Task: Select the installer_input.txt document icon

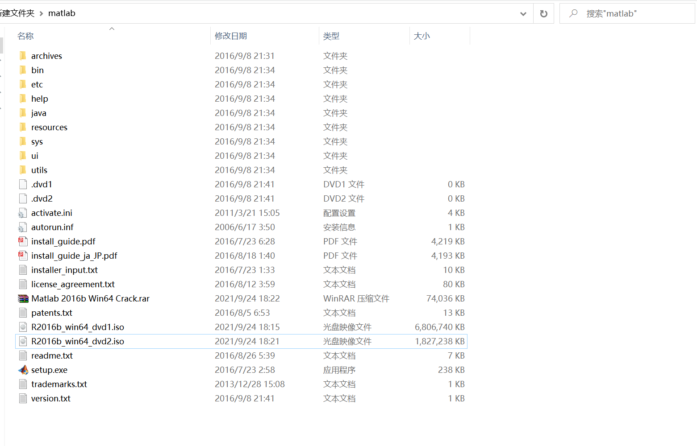Action: 23,270
